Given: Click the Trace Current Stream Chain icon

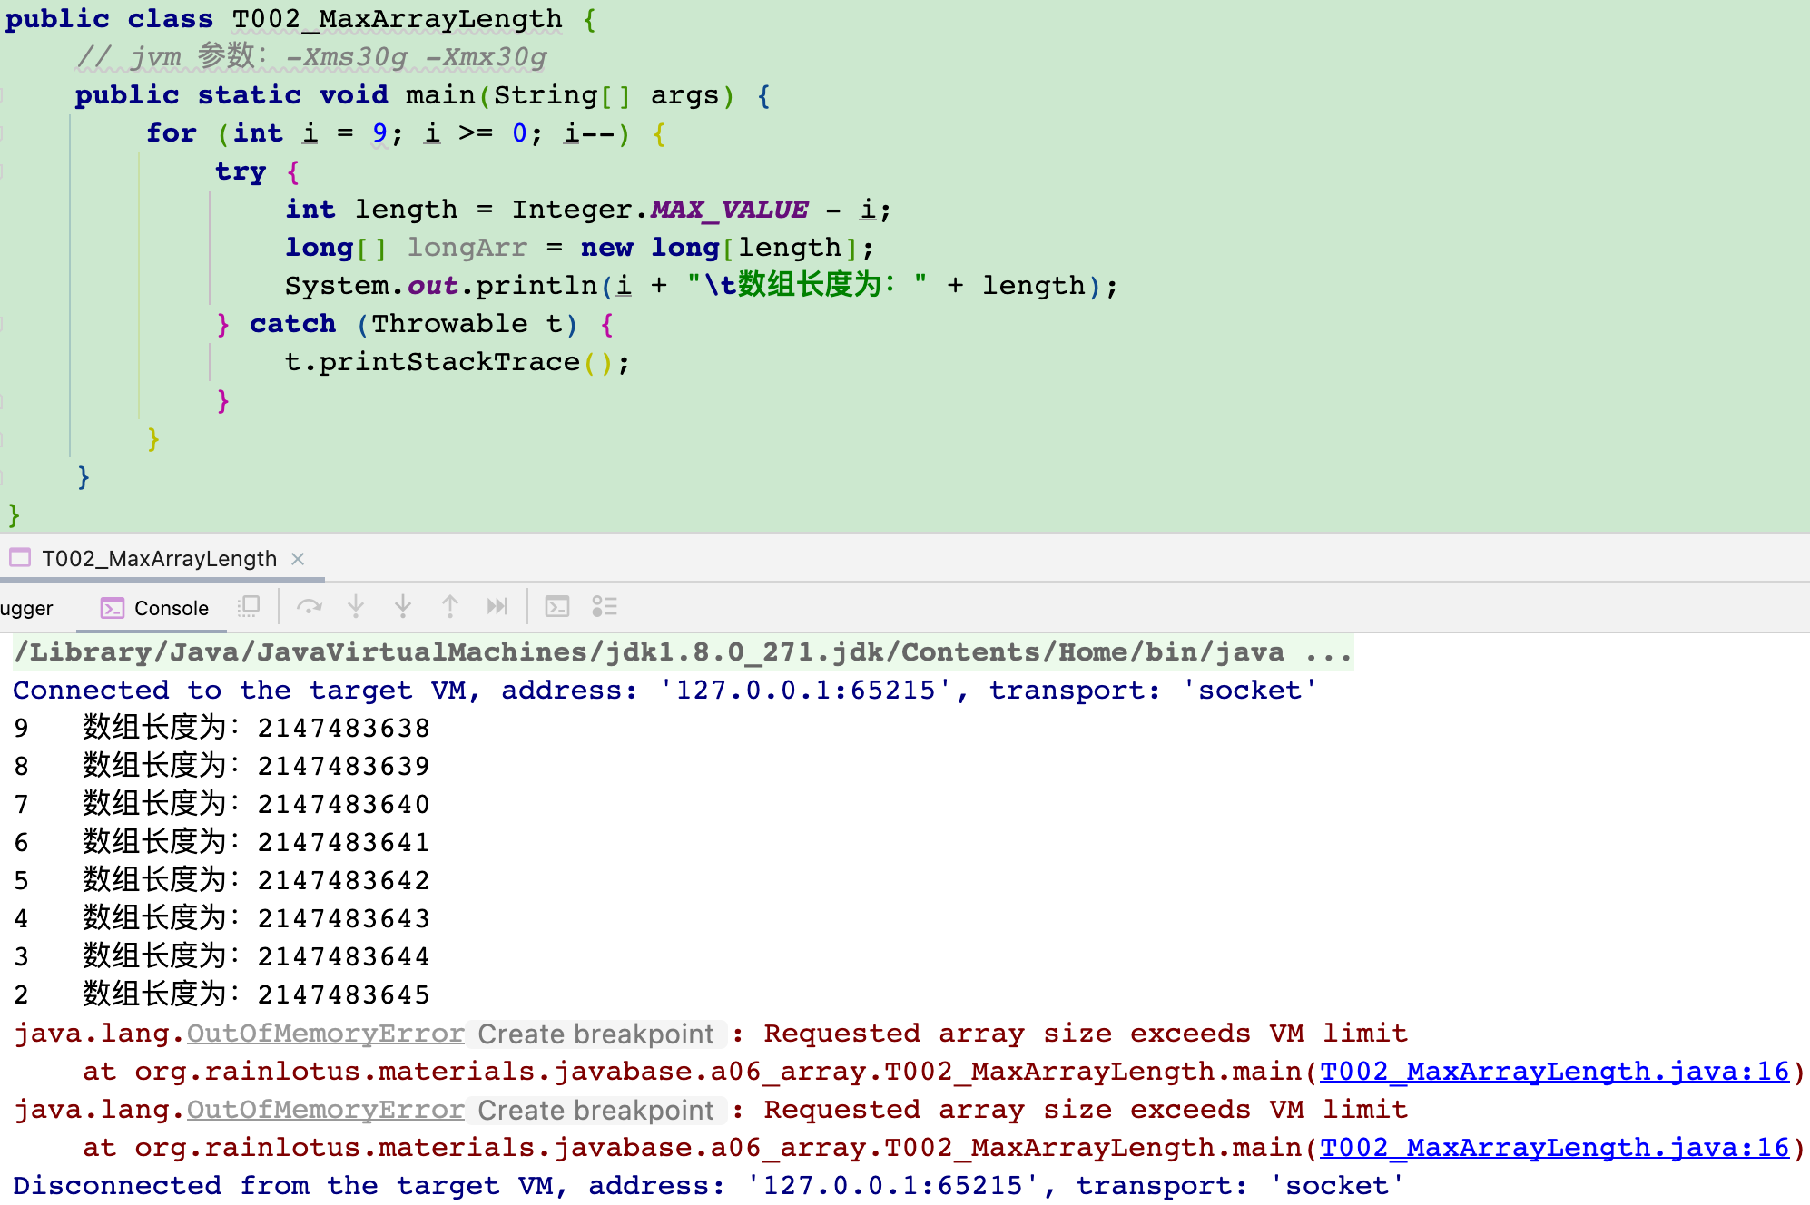Looking at the screenshot, I should 605,606.
